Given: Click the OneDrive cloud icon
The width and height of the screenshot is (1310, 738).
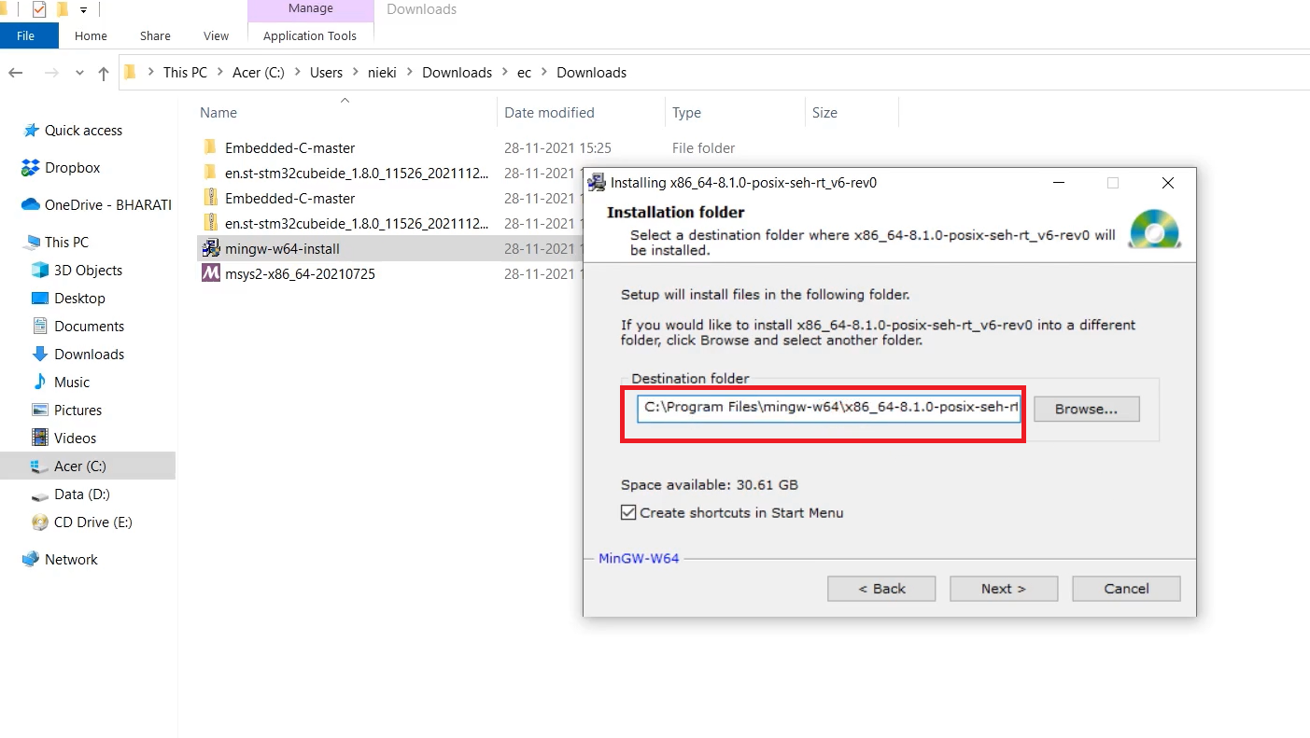Looking at the screenshot, I should point(30,204).
